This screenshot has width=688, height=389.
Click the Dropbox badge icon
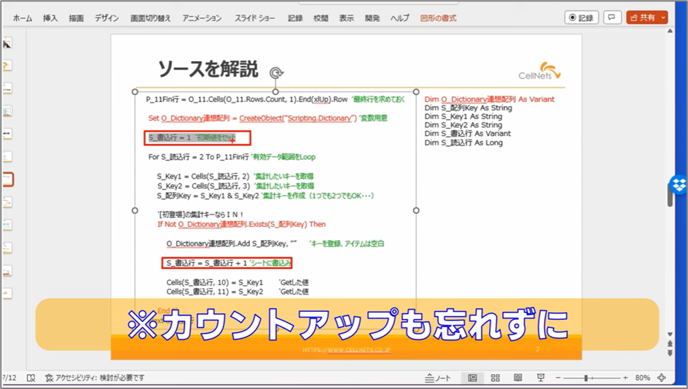click(x=679, y=185)
